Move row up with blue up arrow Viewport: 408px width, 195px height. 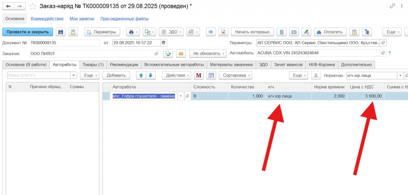click(141, 75)
